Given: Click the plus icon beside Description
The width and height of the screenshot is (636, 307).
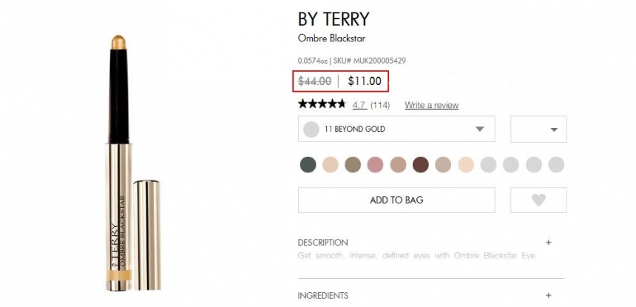Looking at the screenshot, I should 548,242.
